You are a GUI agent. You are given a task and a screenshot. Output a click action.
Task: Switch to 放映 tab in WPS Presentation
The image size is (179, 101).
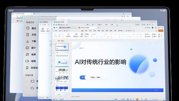coord(103,31)
